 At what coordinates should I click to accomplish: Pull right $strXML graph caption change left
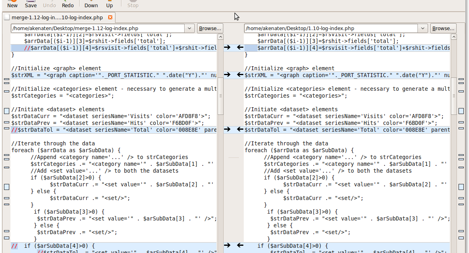240,74
